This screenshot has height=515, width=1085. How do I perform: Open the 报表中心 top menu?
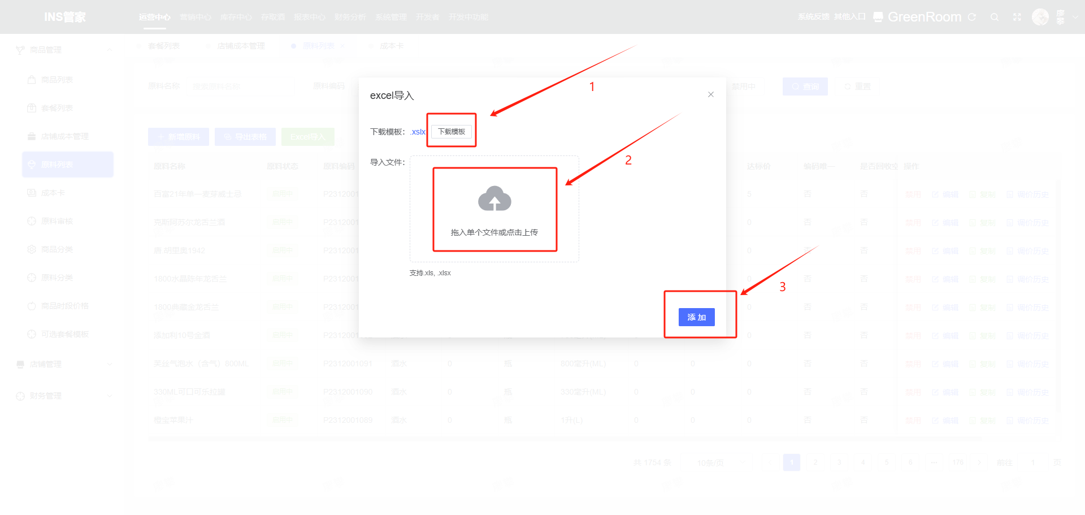pyautogui.click(x=310, y=17)
